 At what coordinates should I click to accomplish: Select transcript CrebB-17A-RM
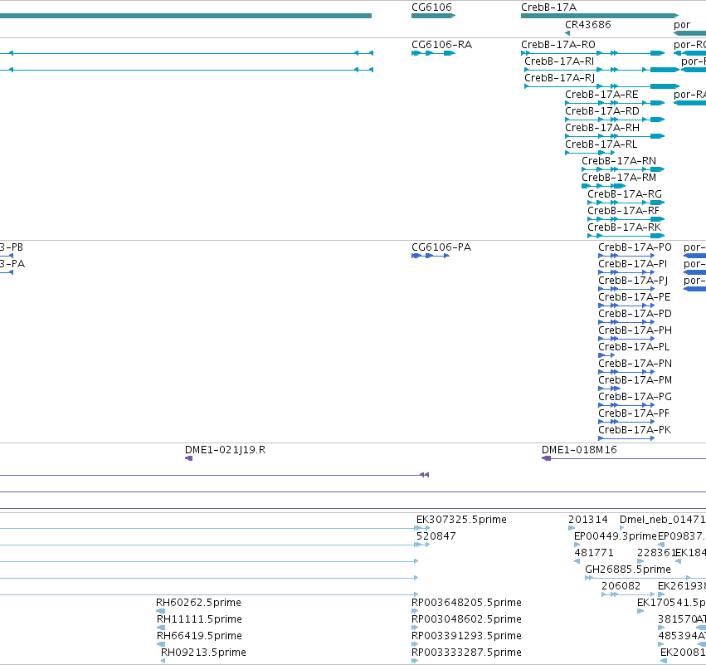point(619,178)
